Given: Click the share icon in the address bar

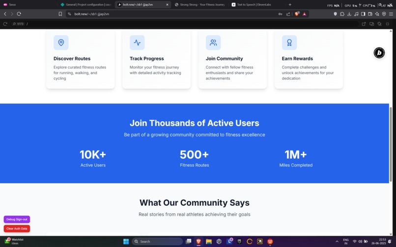Looking at the screenshot, I should point(288,14).
